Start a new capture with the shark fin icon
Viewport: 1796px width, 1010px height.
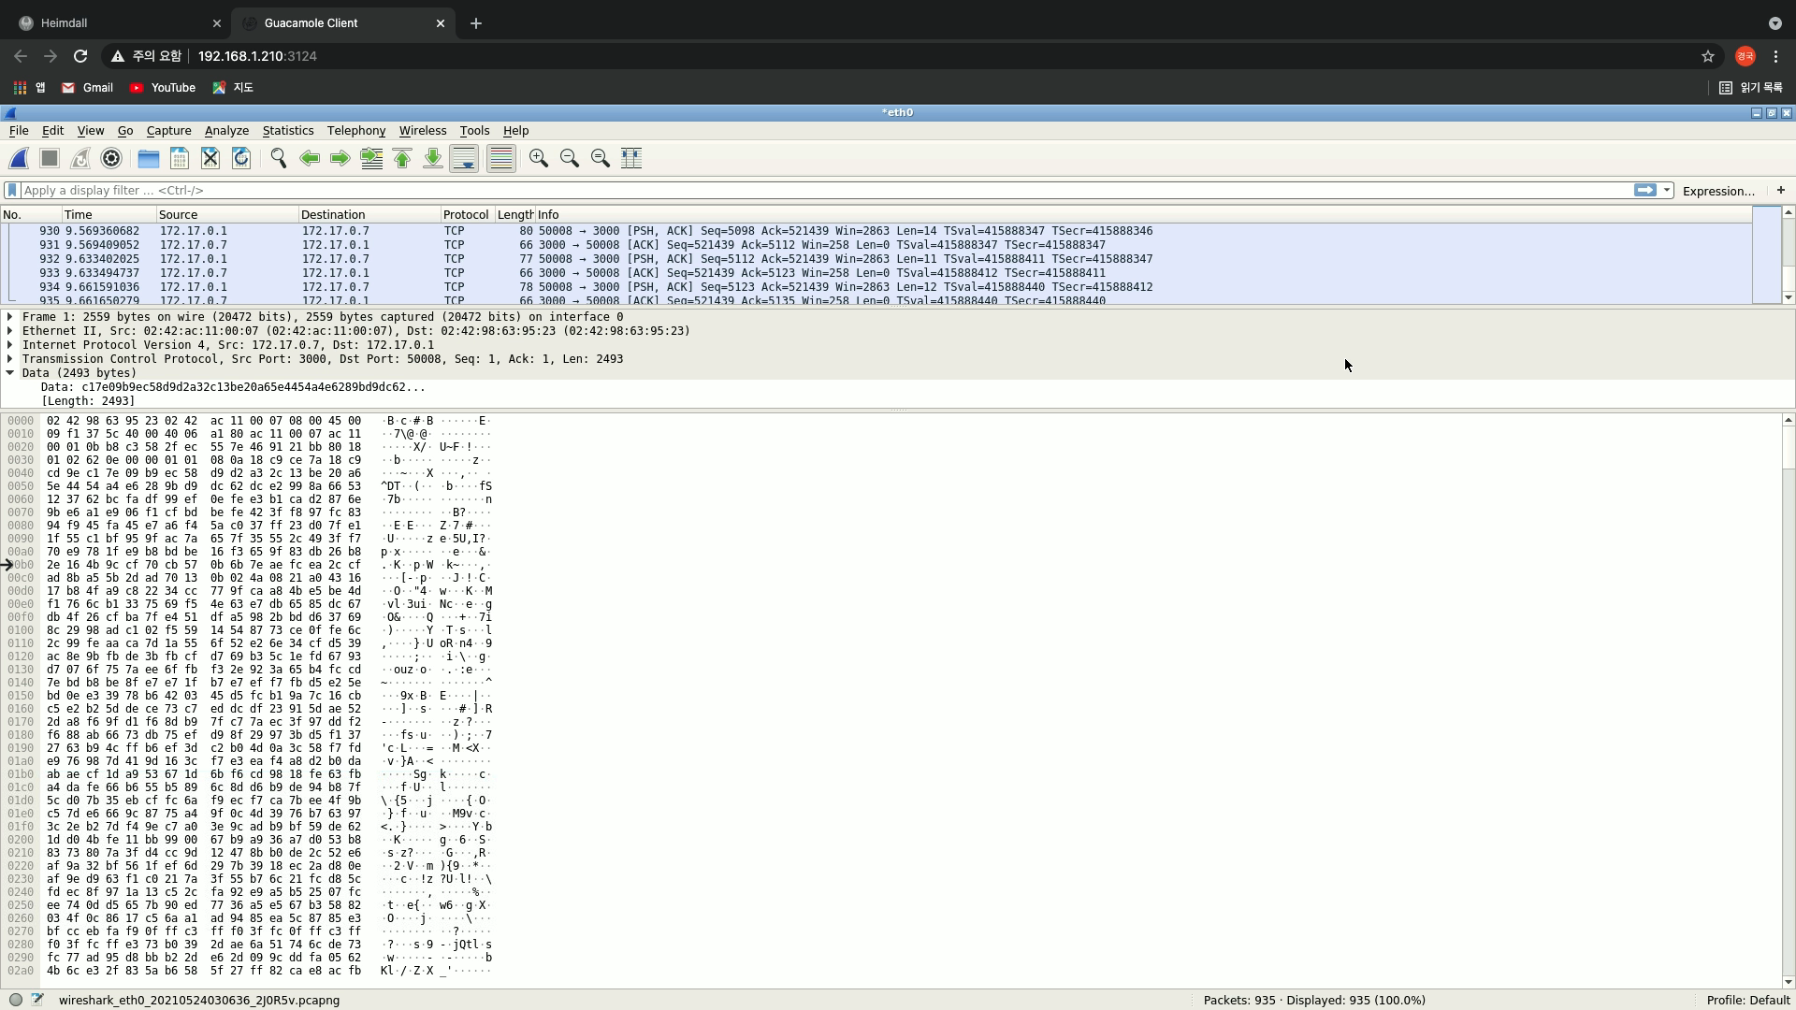[x=19, y=158]
